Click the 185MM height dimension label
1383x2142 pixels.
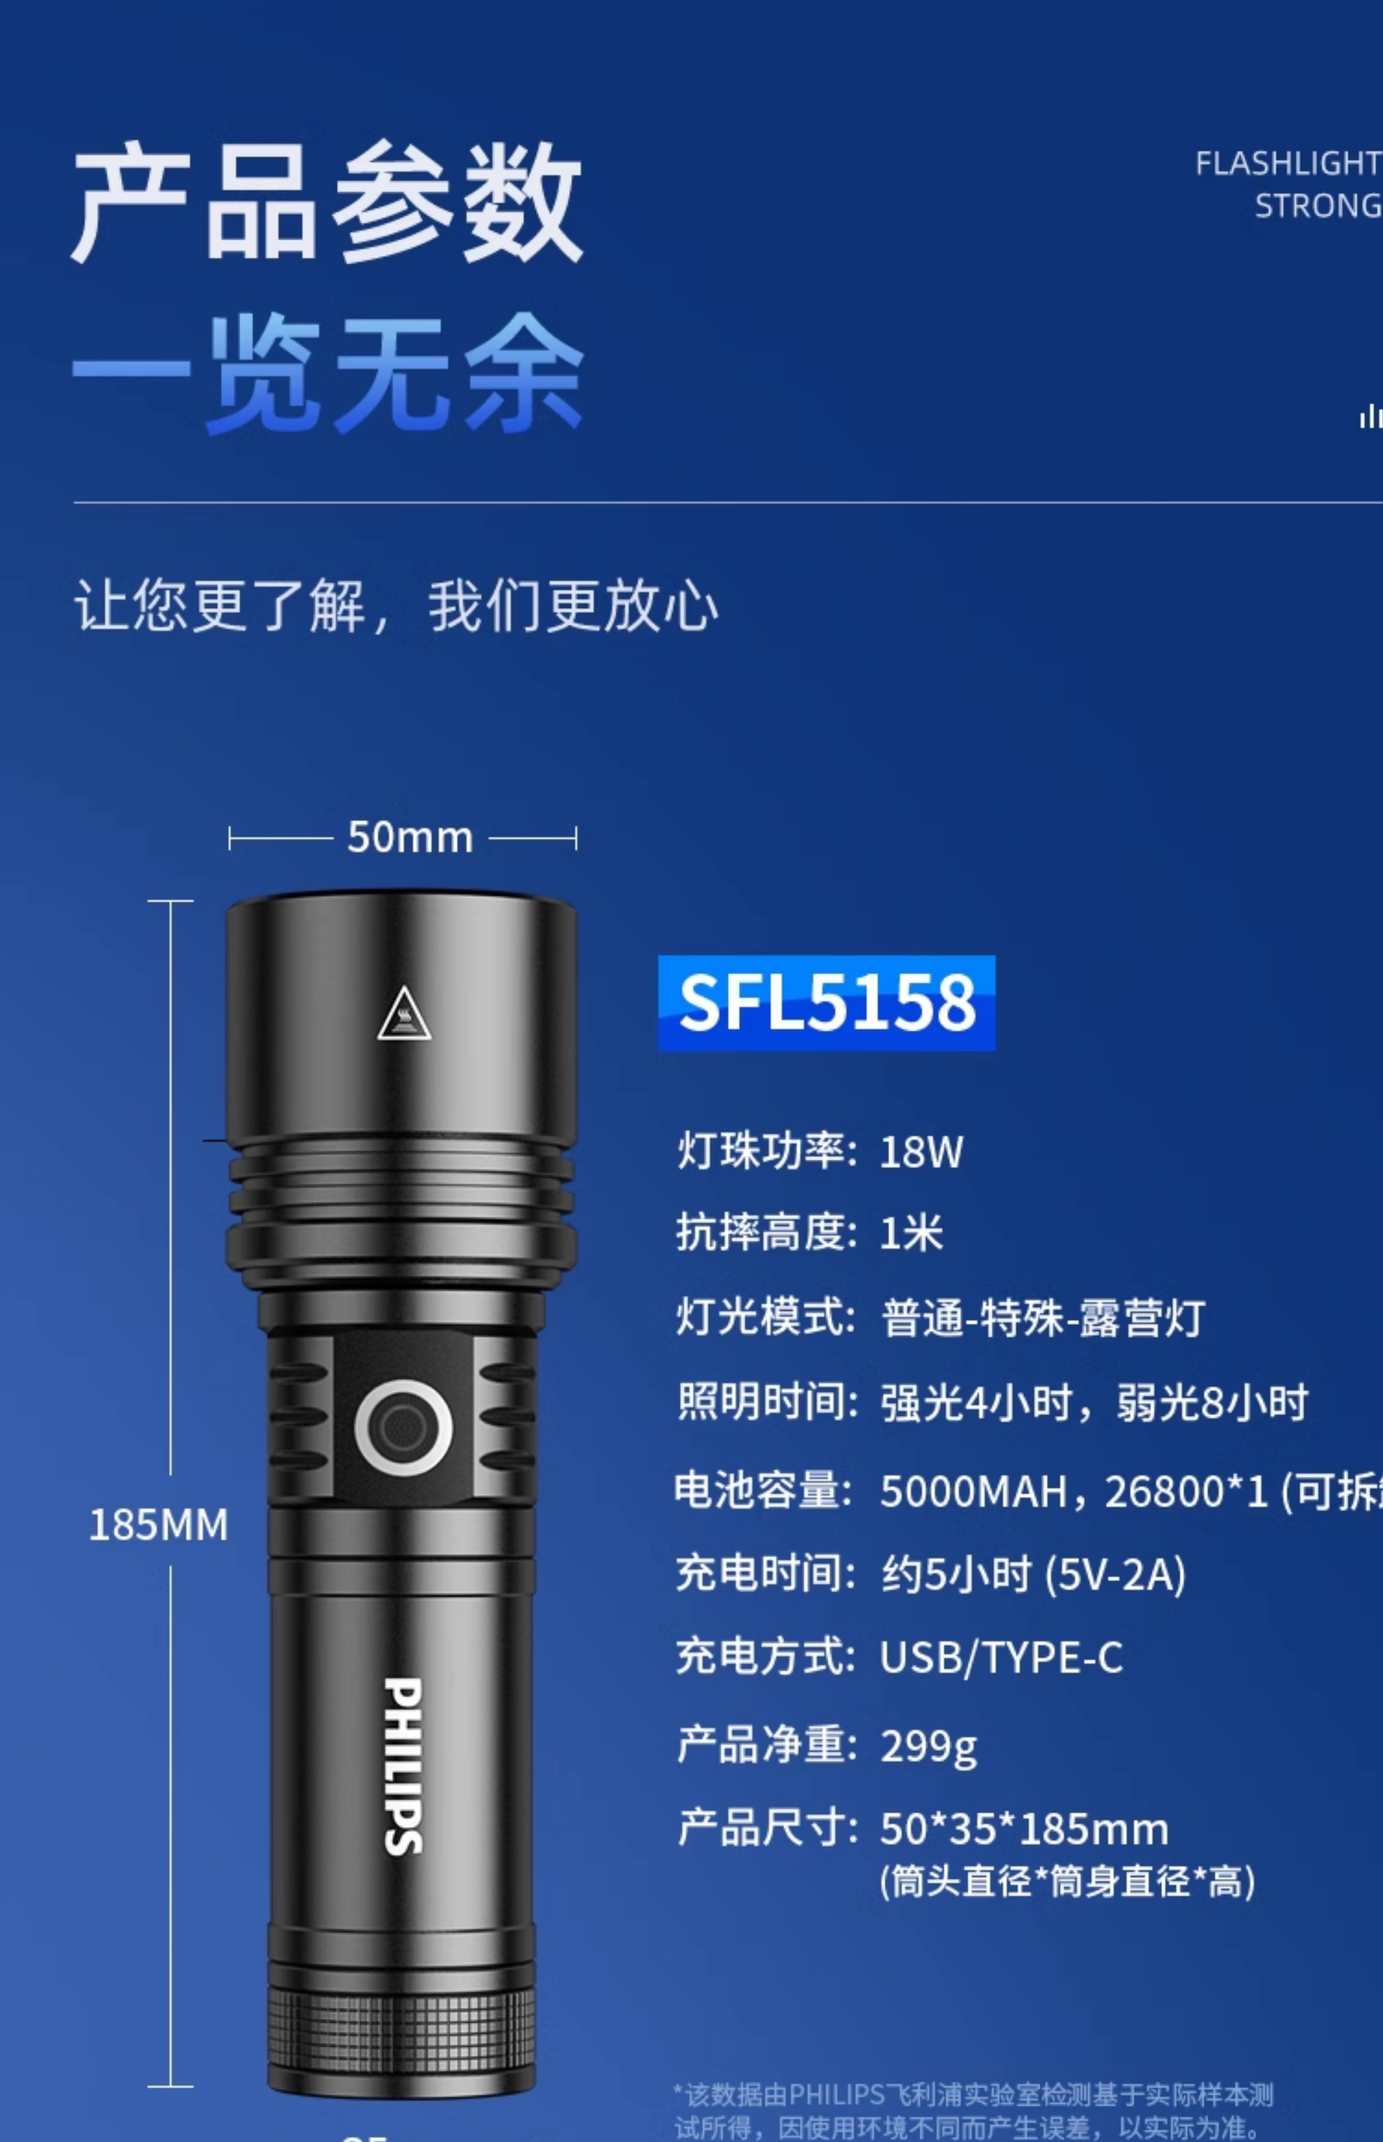[x=158, y=1525]
